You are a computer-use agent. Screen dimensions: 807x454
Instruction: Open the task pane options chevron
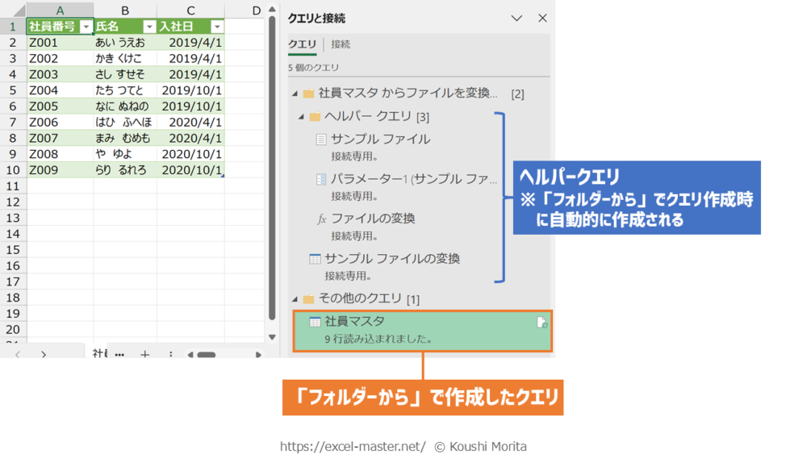click(516, 18)
